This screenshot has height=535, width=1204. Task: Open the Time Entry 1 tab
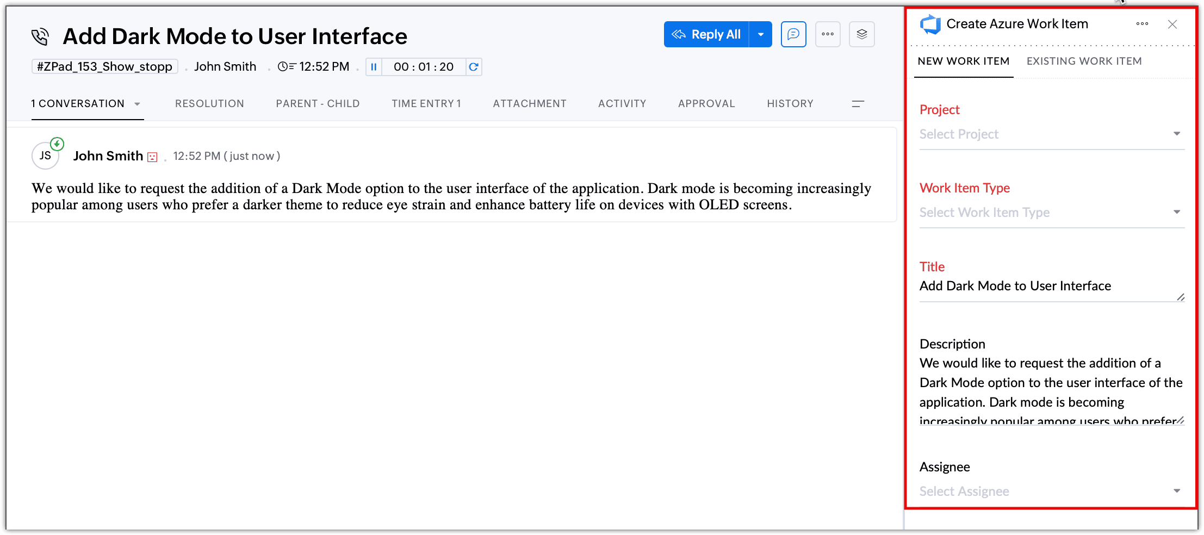pos(426,103)
